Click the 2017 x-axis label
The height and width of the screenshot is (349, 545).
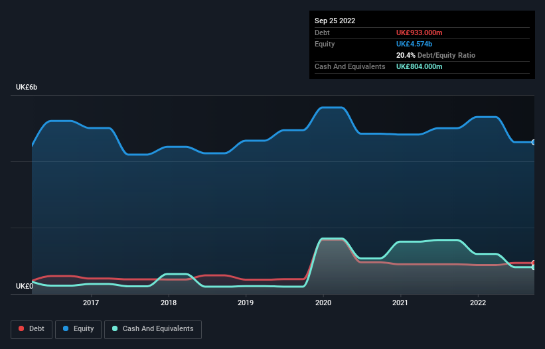[91, 303]
